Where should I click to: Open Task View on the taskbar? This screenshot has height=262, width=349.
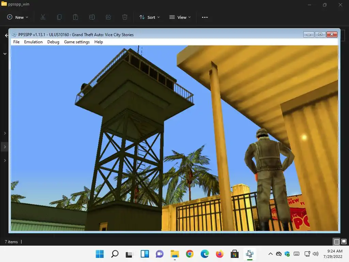coord(129,254)
